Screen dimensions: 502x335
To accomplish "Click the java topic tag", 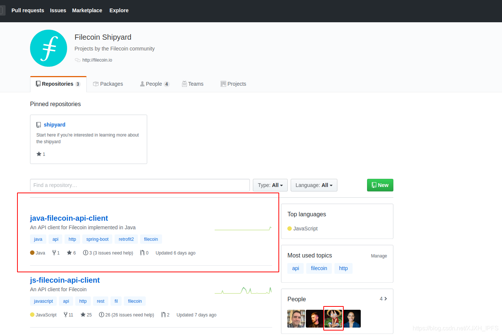I will click(38, 239).
